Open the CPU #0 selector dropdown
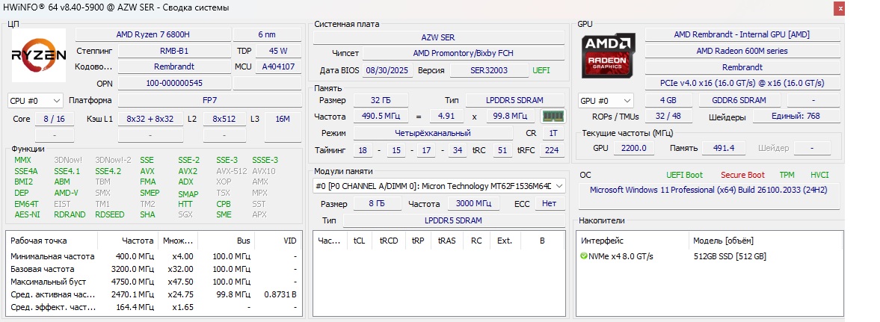Screen dimensions: 880x322 pyautogui.click(x=35, y=100)
